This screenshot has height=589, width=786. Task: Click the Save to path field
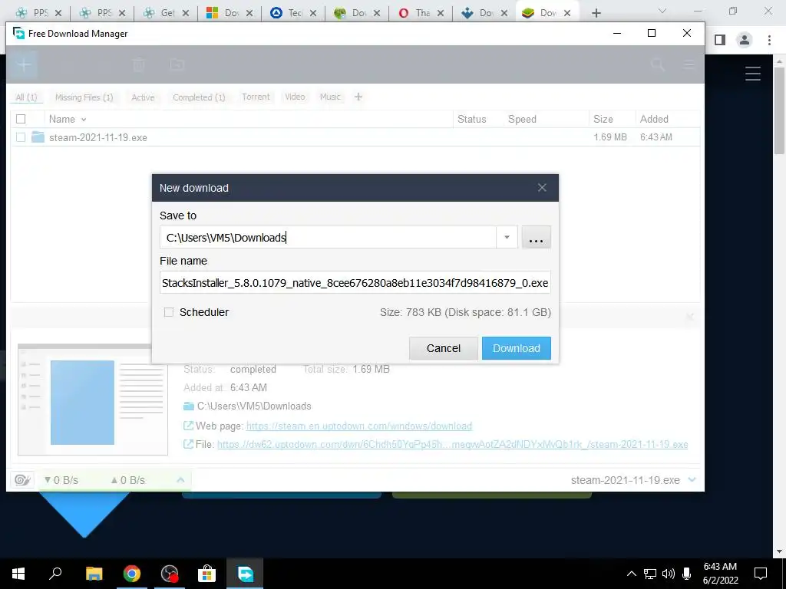(328, 238)
